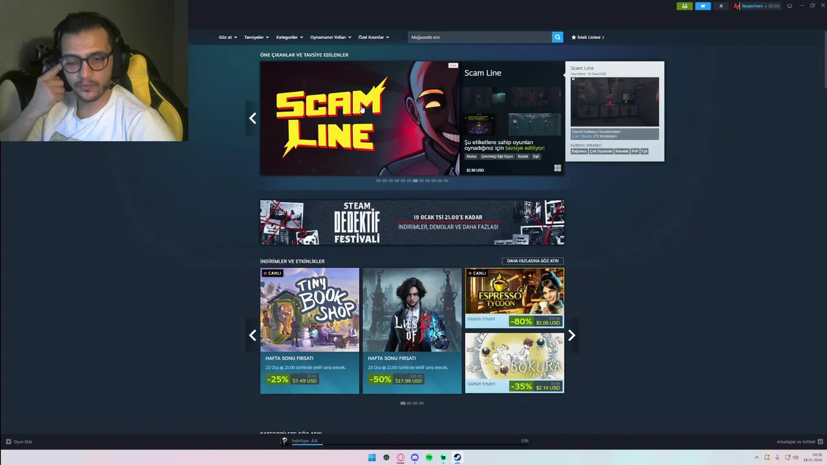Open the Steam Dedektif Festivali banner
Viewport: 827px width, 465px height.
click(412, 222)
